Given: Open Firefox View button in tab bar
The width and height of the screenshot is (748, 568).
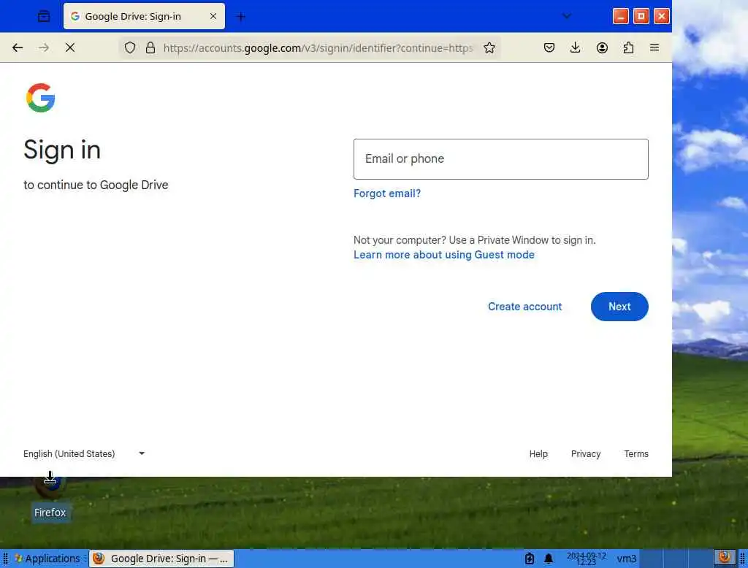Looking at the screenshot, I should (43, 17).
